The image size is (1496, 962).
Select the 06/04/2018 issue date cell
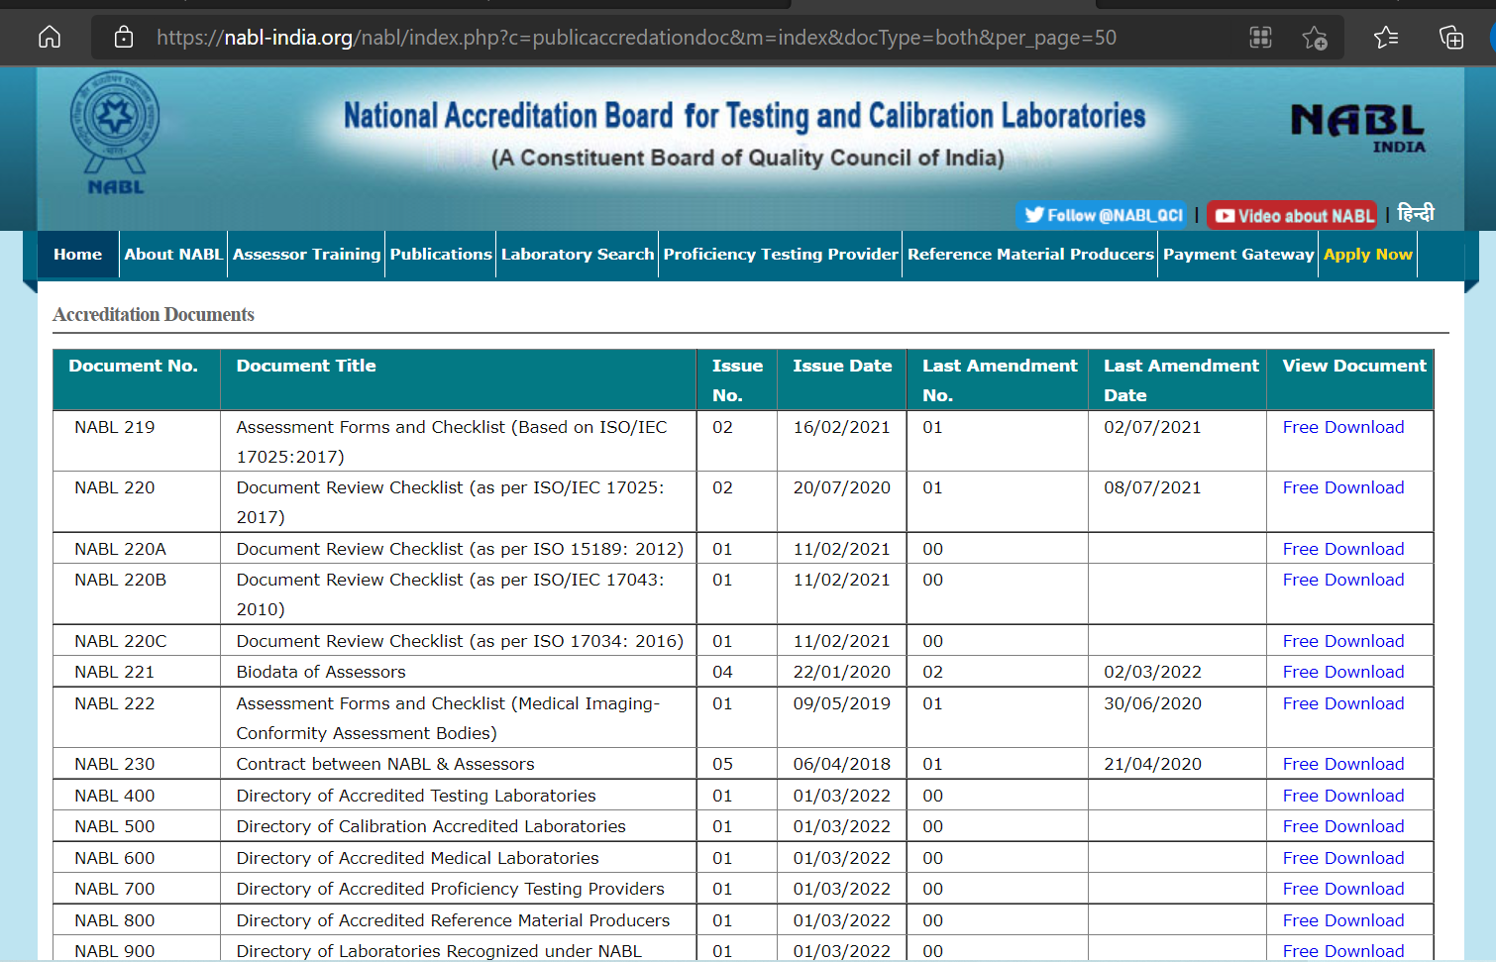tap(842, 764)
